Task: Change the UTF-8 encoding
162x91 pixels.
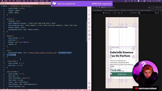Action: point(61,90)
